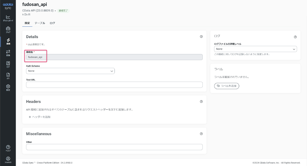This screenshot has width=307, height=166.
Task: Click the Test URL input field
Action: pos(114,85)
